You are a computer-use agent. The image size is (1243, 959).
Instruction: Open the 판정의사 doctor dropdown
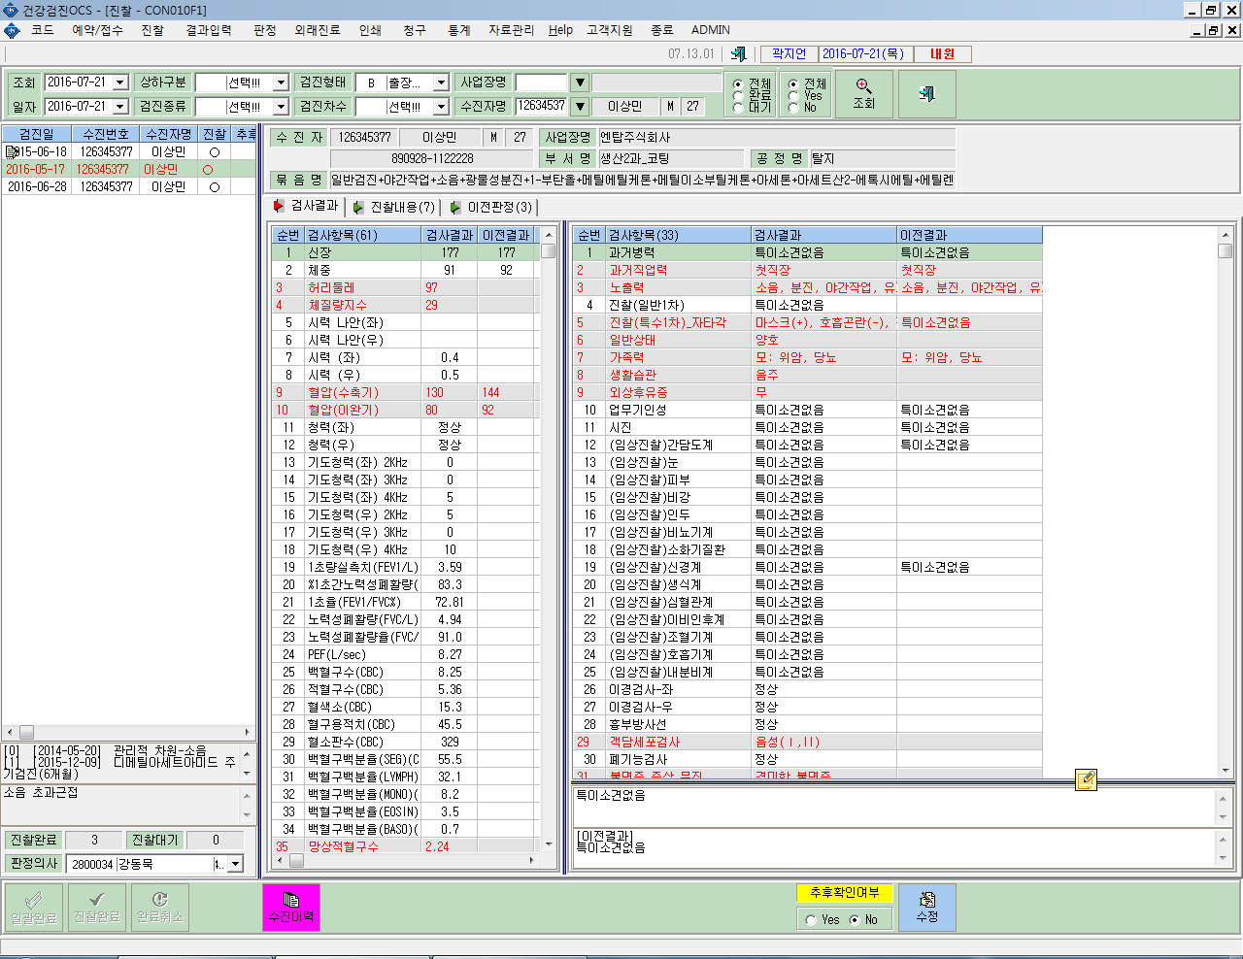pos(235,864)
